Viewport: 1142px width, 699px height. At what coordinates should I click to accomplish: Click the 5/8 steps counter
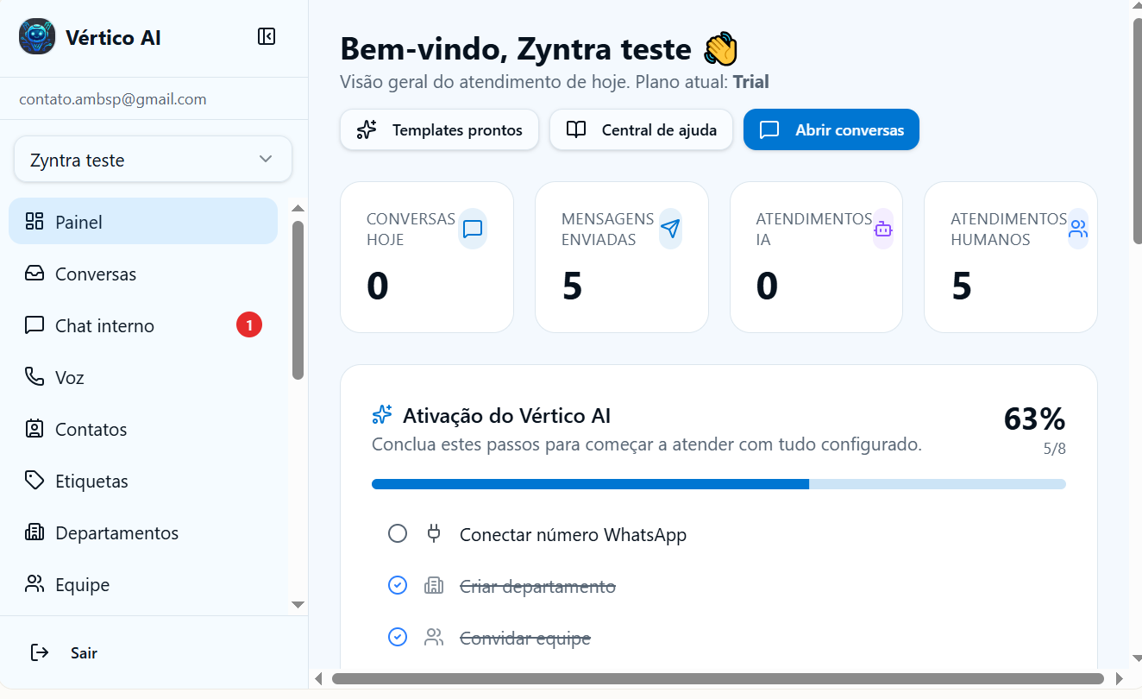click(1054, 449)
